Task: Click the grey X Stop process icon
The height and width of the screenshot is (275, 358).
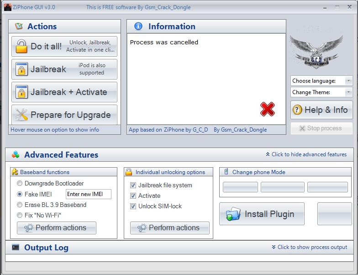Action: 302,128
